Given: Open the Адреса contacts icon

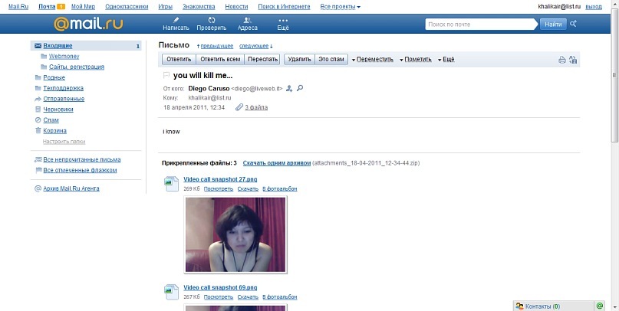Looking at the screenshot, I should pyautogui.click(x=248, y=20).
